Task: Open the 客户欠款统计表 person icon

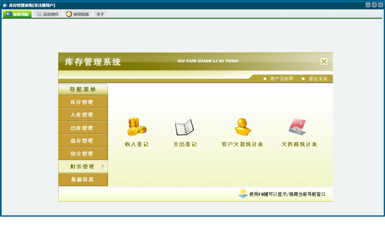Action: [x=243, y=127]
